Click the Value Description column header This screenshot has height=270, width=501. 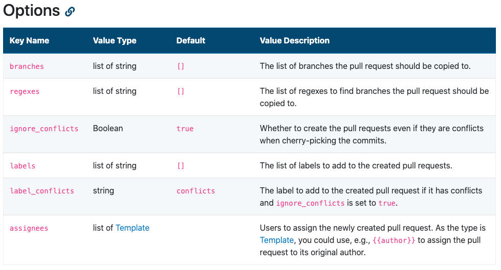point(295,40)
